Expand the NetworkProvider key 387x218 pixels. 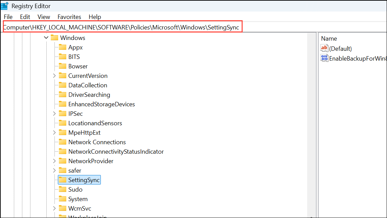click(x=54, y=161)
